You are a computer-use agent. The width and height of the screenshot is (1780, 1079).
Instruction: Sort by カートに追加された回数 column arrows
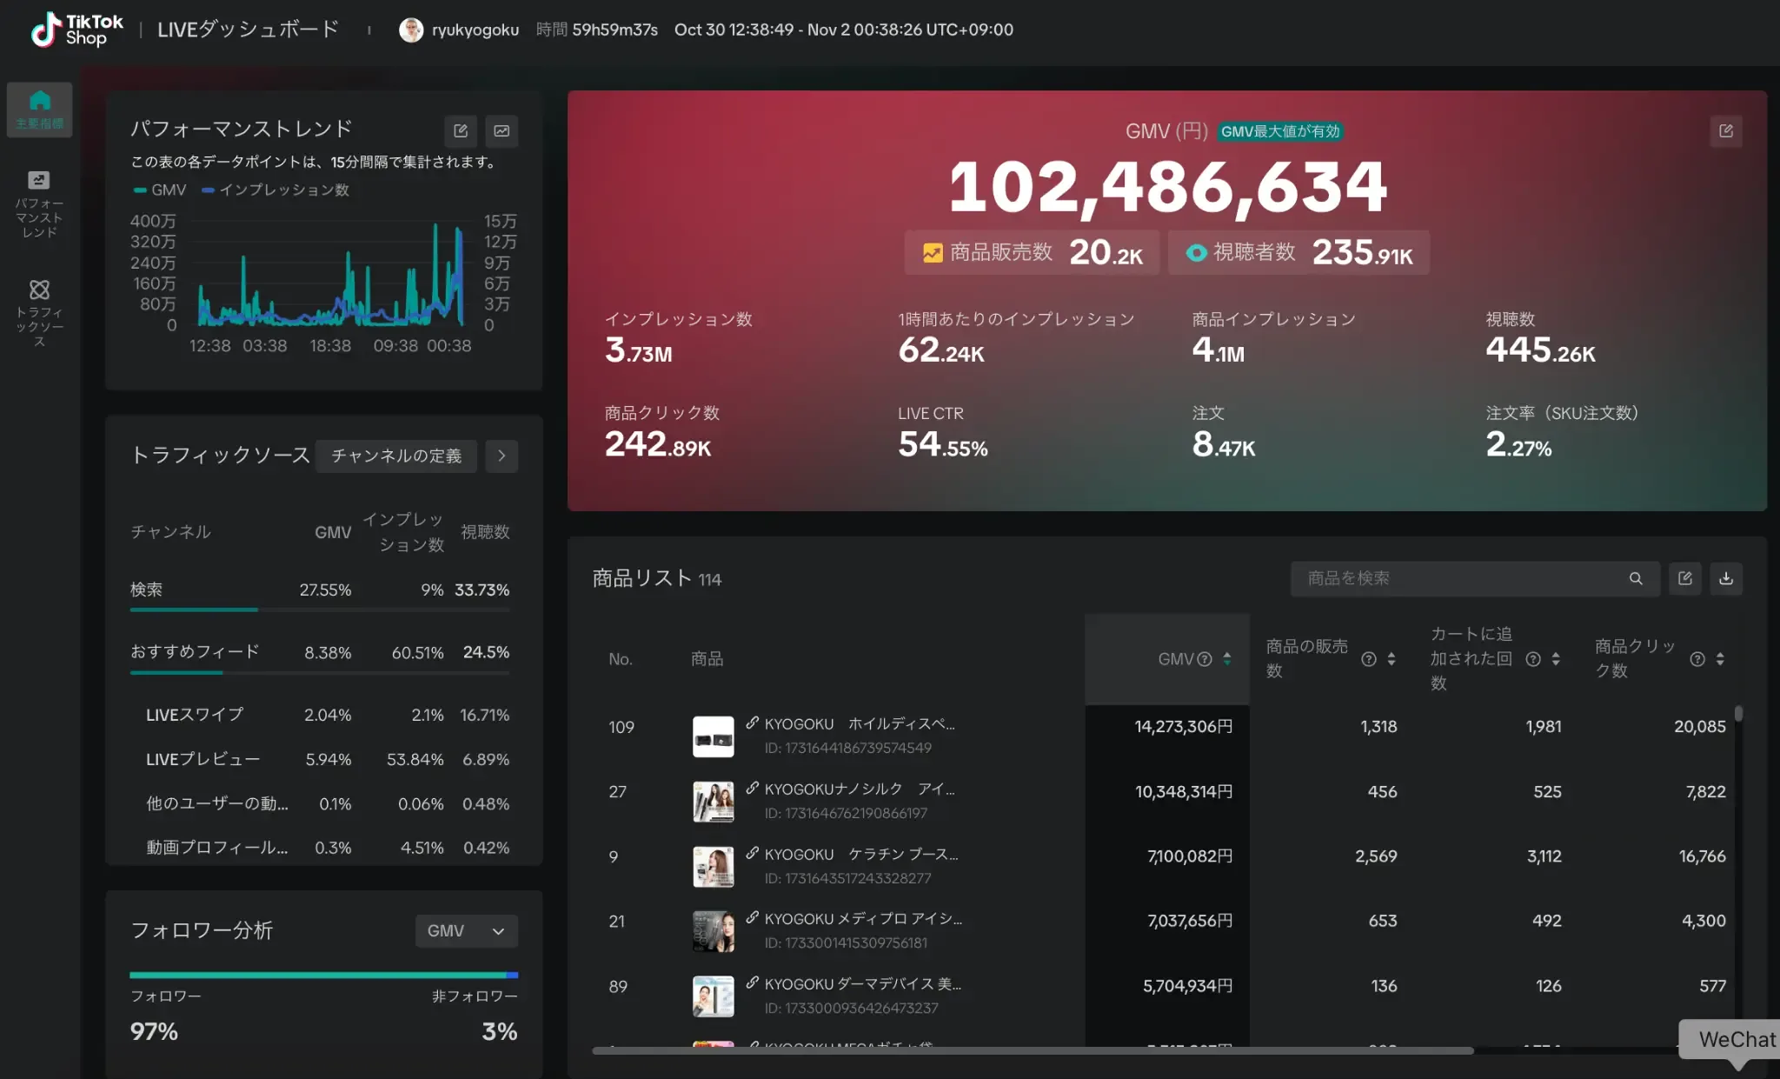click(1556, 659)
